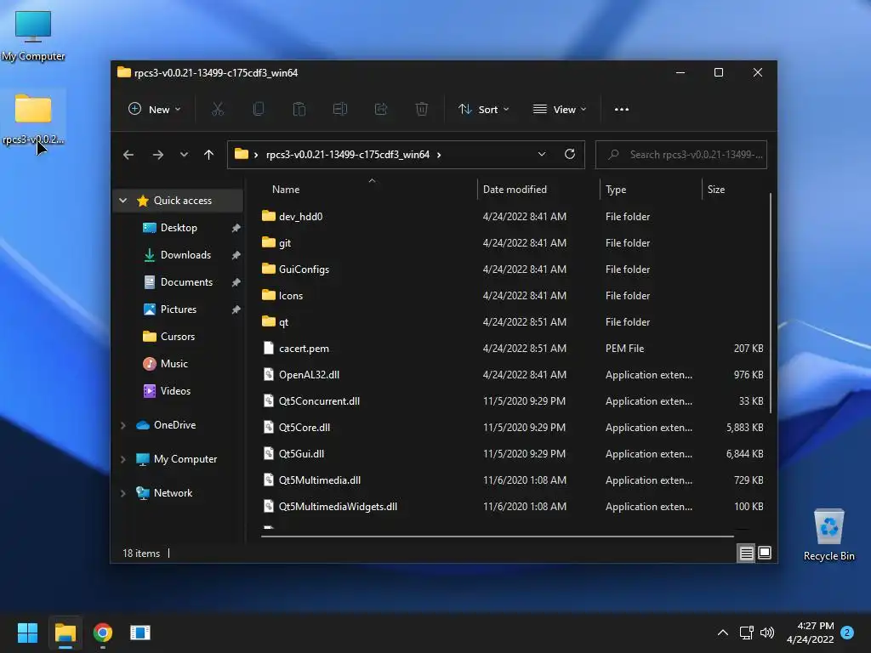Expand the OneDrive tree node

coord(123,425)
